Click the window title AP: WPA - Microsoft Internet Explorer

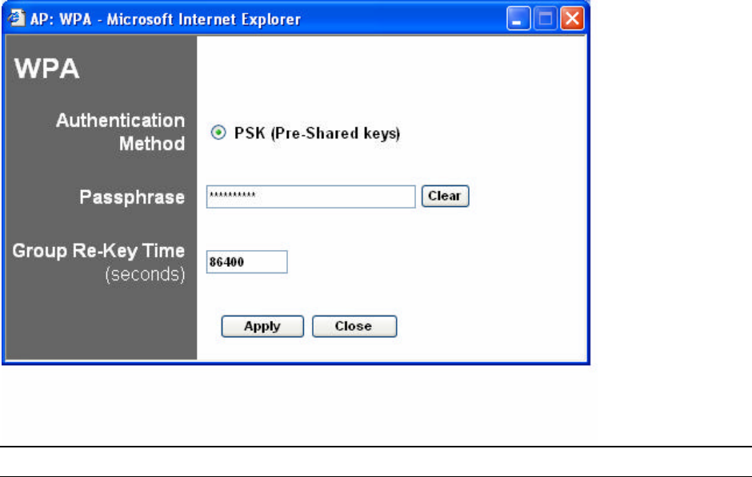(166, 19)
